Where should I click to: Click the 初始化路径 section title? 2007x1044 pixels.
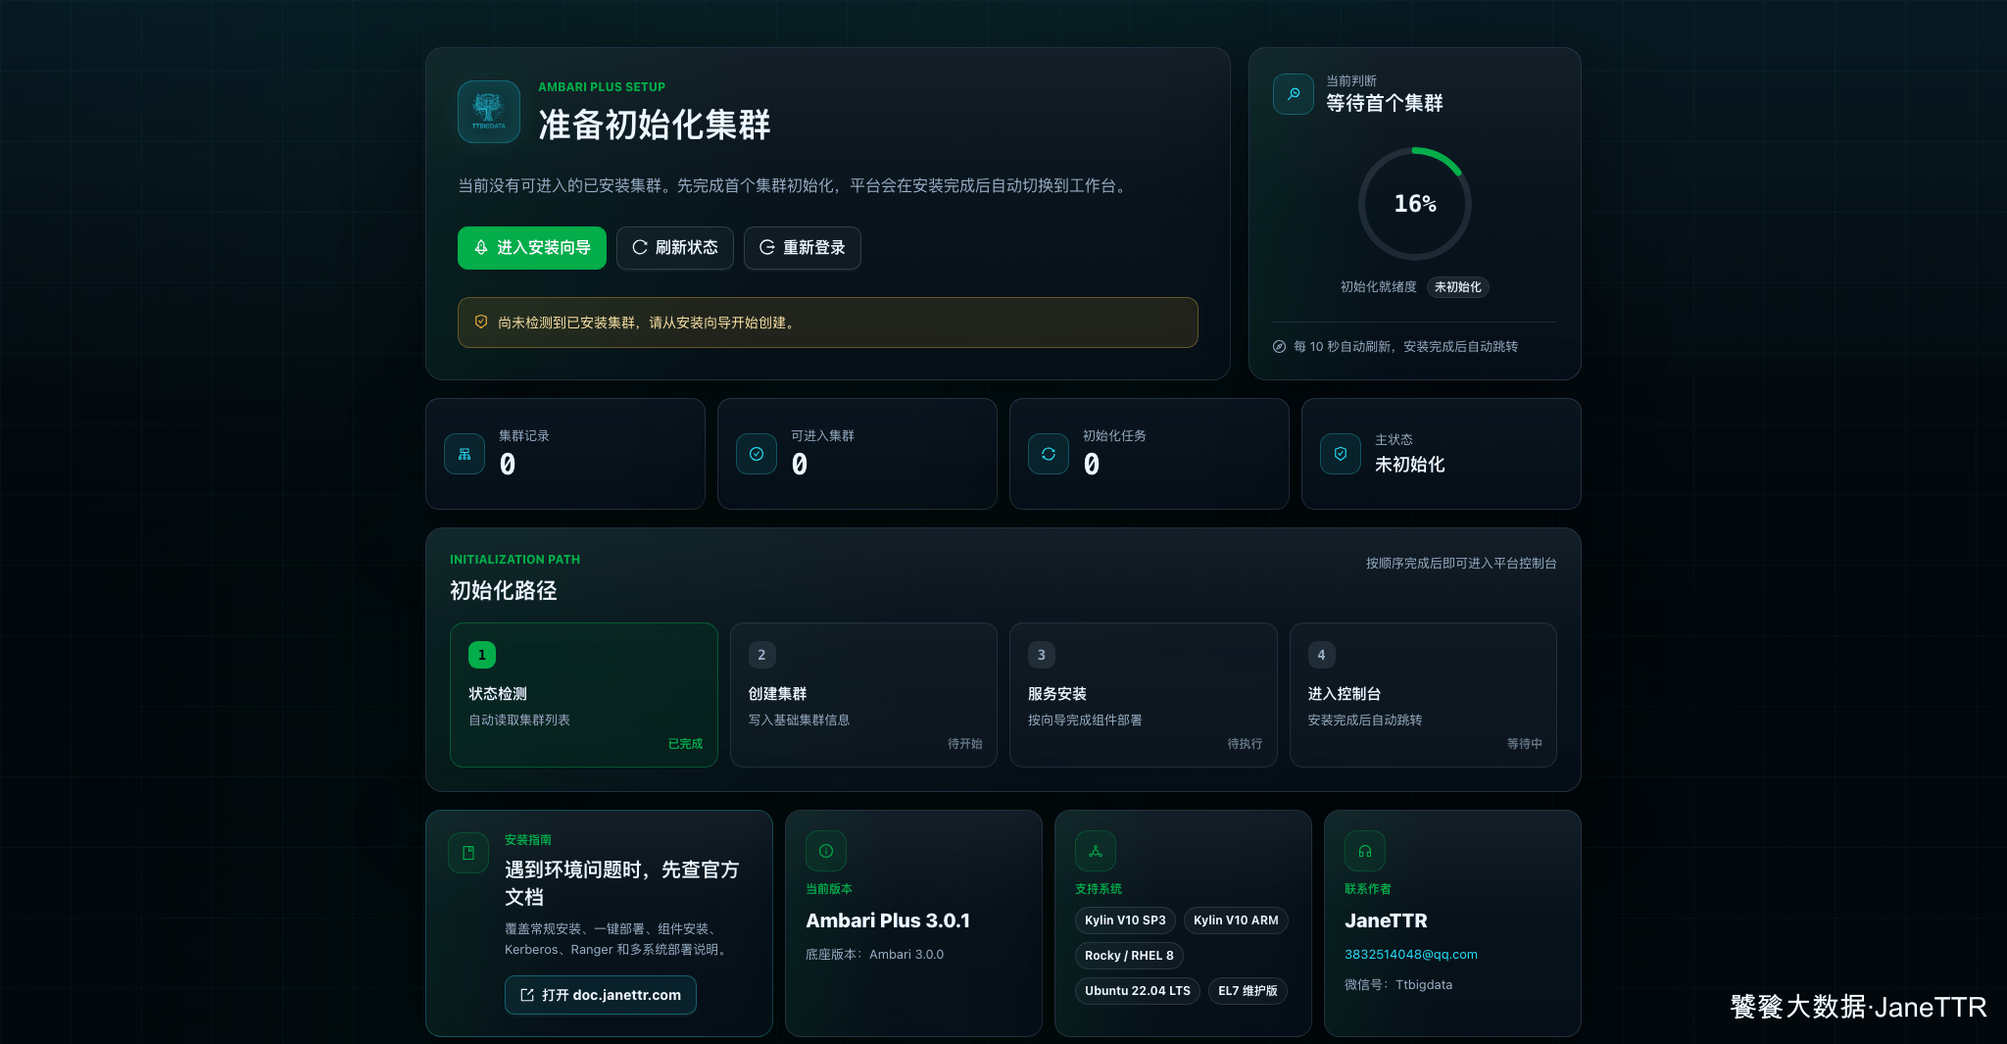click(x=504, y=590)
